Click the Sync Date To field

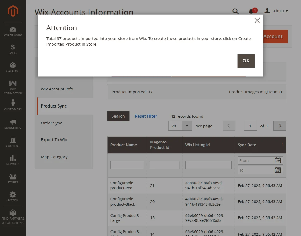pos(256,170)
